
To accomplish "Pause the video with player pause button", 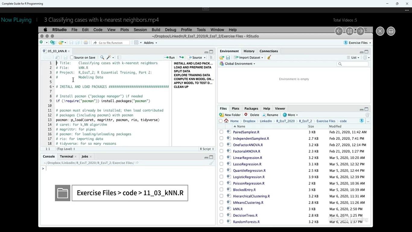I will click(x=349, y=31).
